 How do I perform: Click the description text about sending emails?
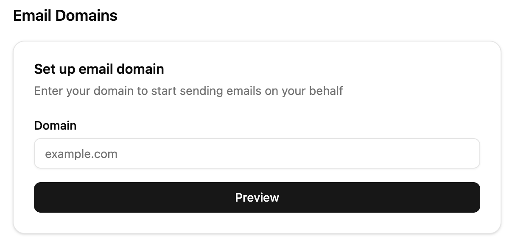point(188,91)
